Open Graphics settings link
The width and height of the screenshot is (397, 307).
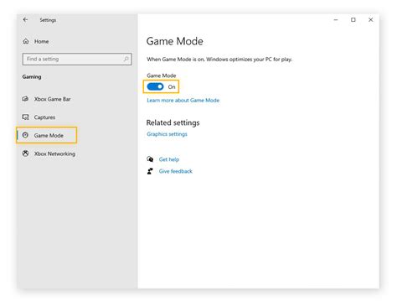[x=167, y=134]
